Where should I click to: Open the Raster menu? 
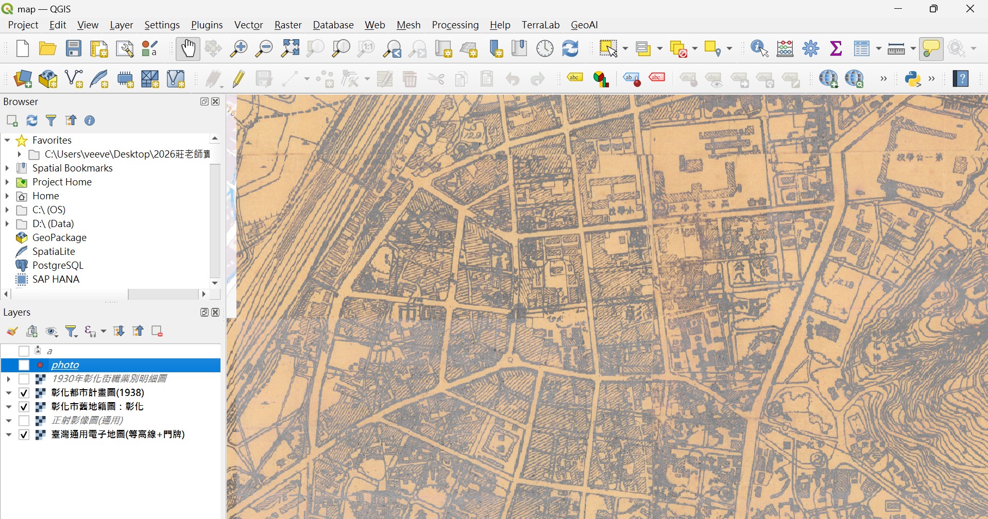(288, 25)
